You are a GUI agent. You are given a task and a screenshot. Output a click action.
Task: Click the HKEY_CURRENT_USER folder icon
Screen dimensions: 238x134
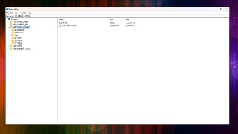coord(11,25)
